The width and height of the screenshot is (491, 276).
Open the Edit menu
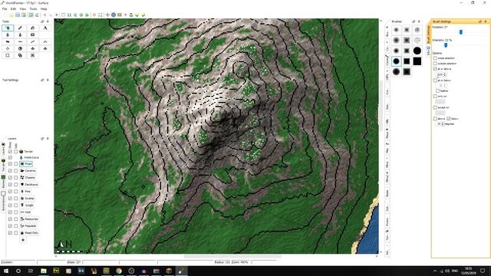click(13, 8)
